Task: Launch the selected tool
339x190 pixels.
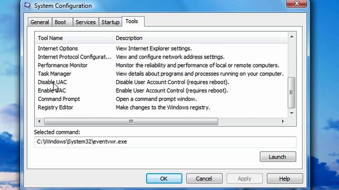Action: [278, 157]
